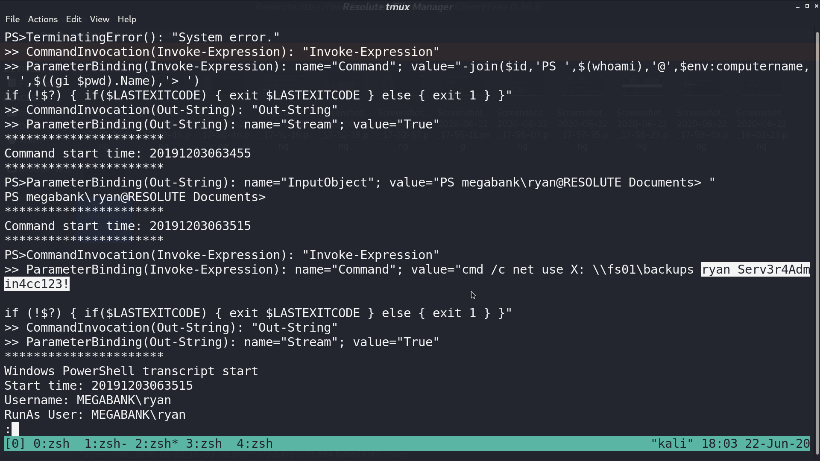Click 'RunAs User: MEGABANK\ryan' line
The image size is (820, 461).
coord(95,415)
